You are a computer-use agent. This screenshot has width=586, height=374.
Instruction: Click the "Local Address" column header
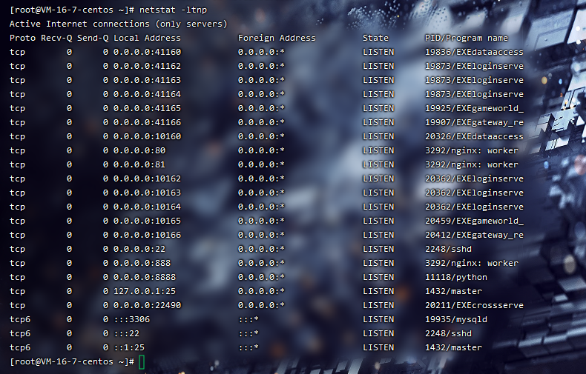pos(147,38)
